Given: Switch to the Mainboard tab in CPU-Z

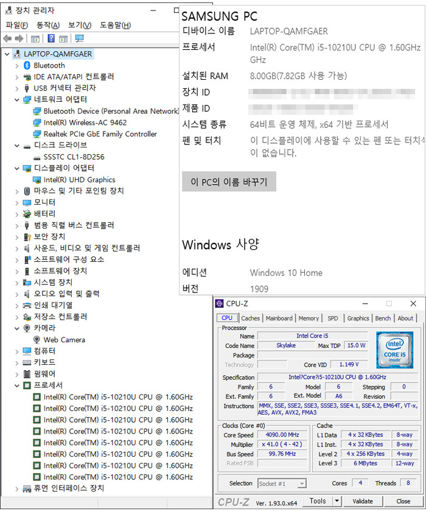Looking at the screenshot, I should point(279,318).
